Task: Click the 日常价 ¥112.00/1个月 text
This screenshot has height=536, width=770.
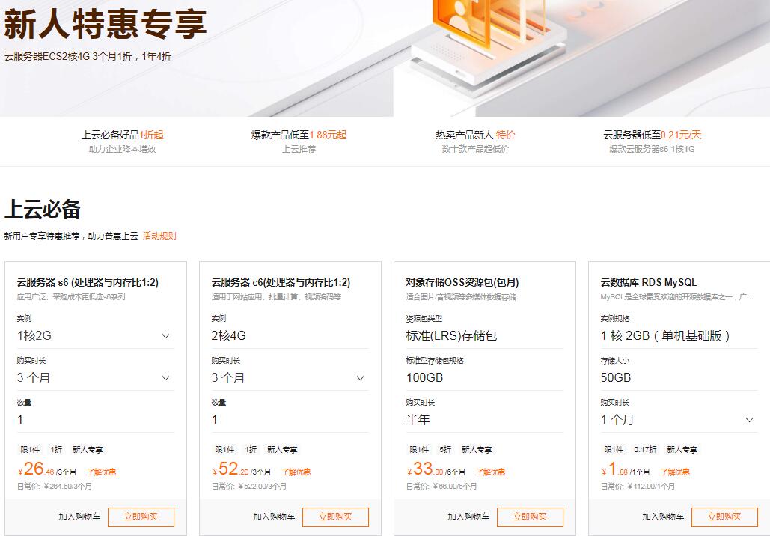Action: (638, 487)
